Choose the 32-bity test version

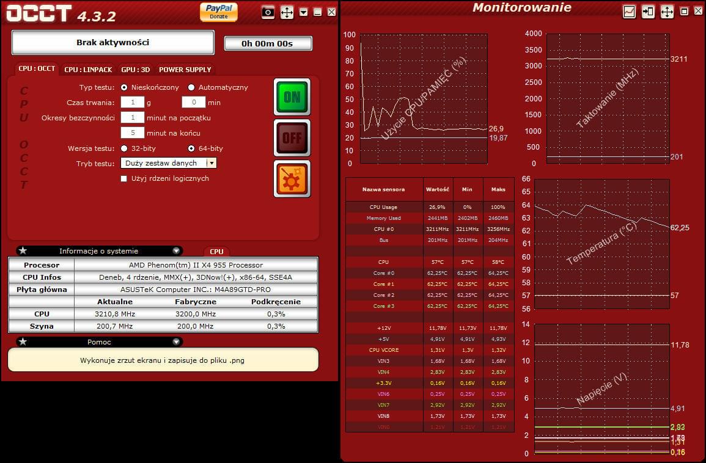click(124, 148)
